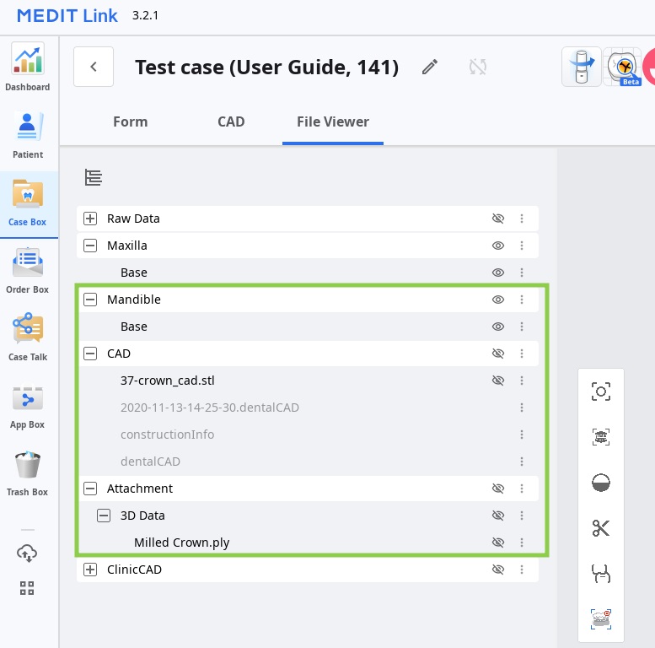The width and height of the screenshot is (655, 648).
Task: Hide the Maxilla data with eye icon
Action: tap(498, 246)
